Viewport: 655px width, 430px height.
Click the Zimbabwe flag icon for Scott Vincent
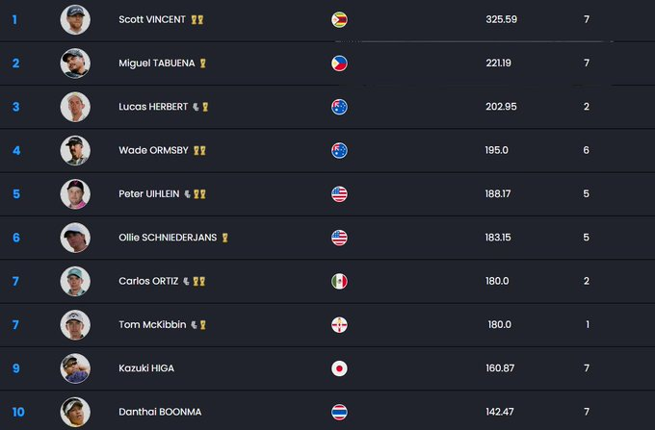[339, 19]
